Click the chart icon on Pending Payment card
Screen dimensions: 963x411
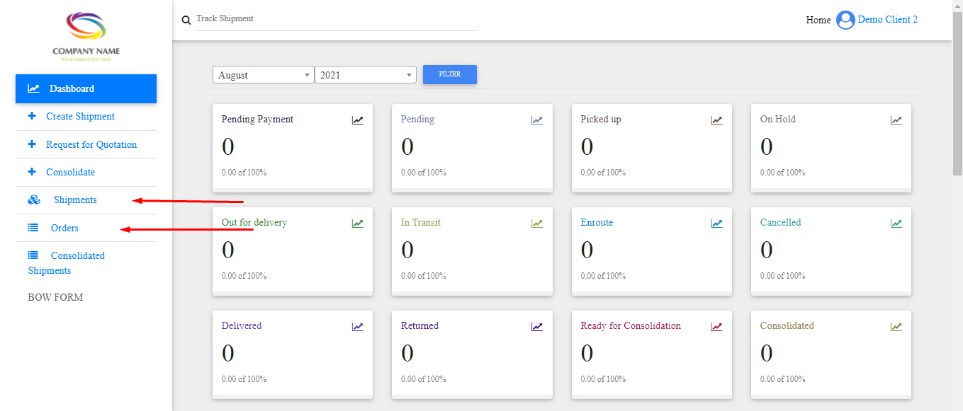358,120
